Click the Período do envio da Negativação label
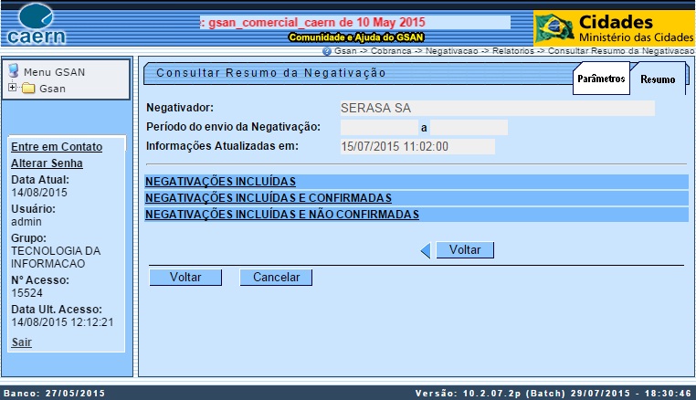Image resolution: width=696 pixels, height=400 pixels. point(234,127)
